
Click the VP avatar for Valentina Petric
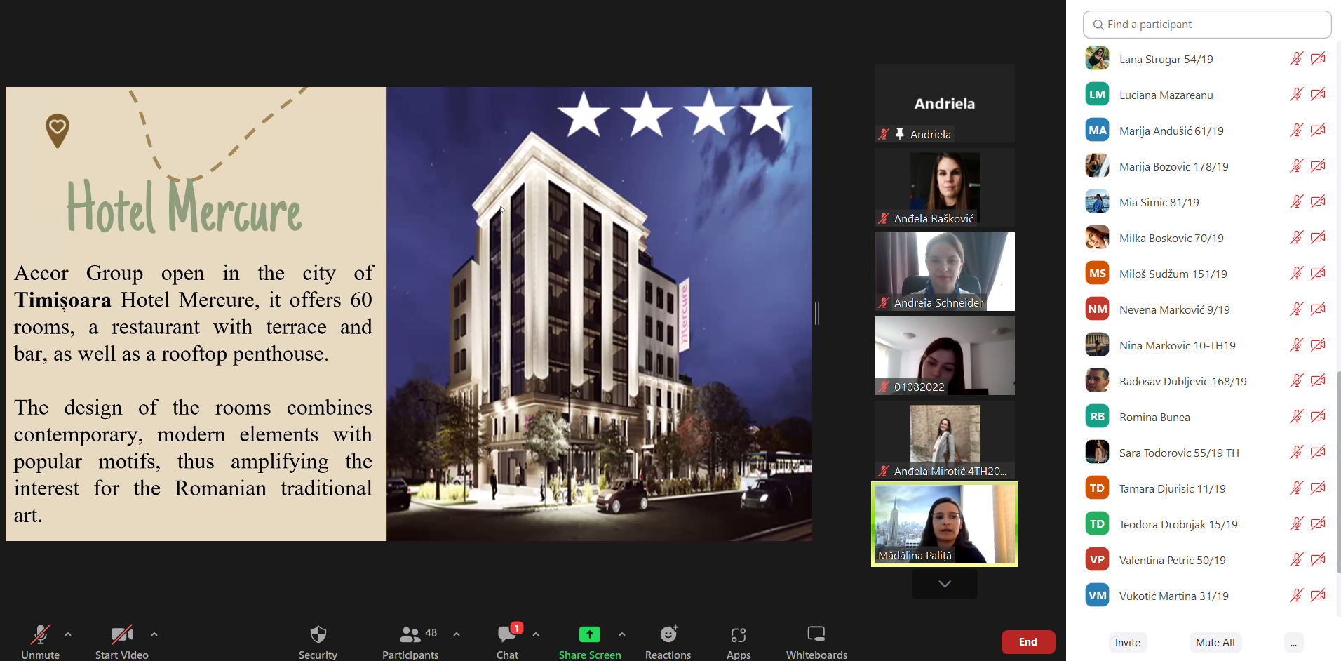[1097, 559]
